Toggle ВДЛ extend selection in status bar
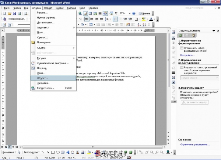Image resolution: width=221 pixels, height=160 pixels. pos(98,157)
